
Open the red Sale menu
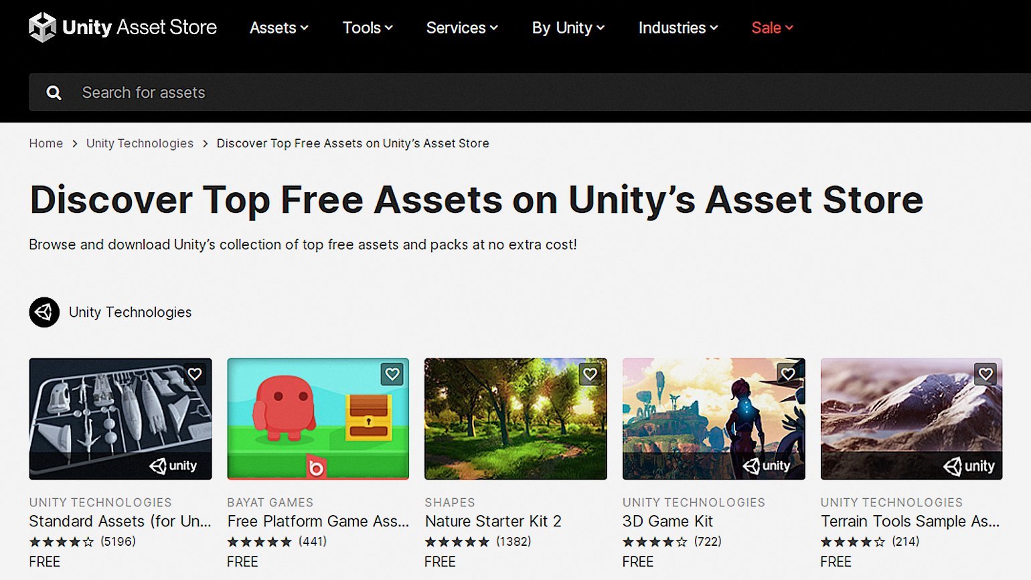click(772, 27)
